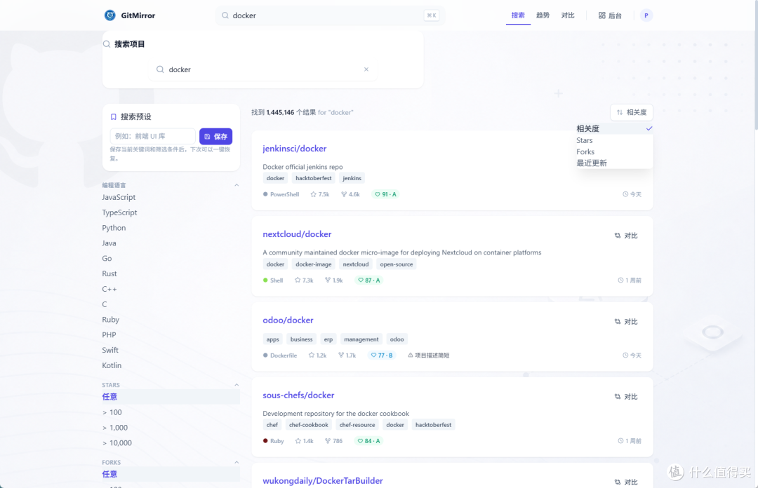Click the 87·A health badge

[369, 280]
